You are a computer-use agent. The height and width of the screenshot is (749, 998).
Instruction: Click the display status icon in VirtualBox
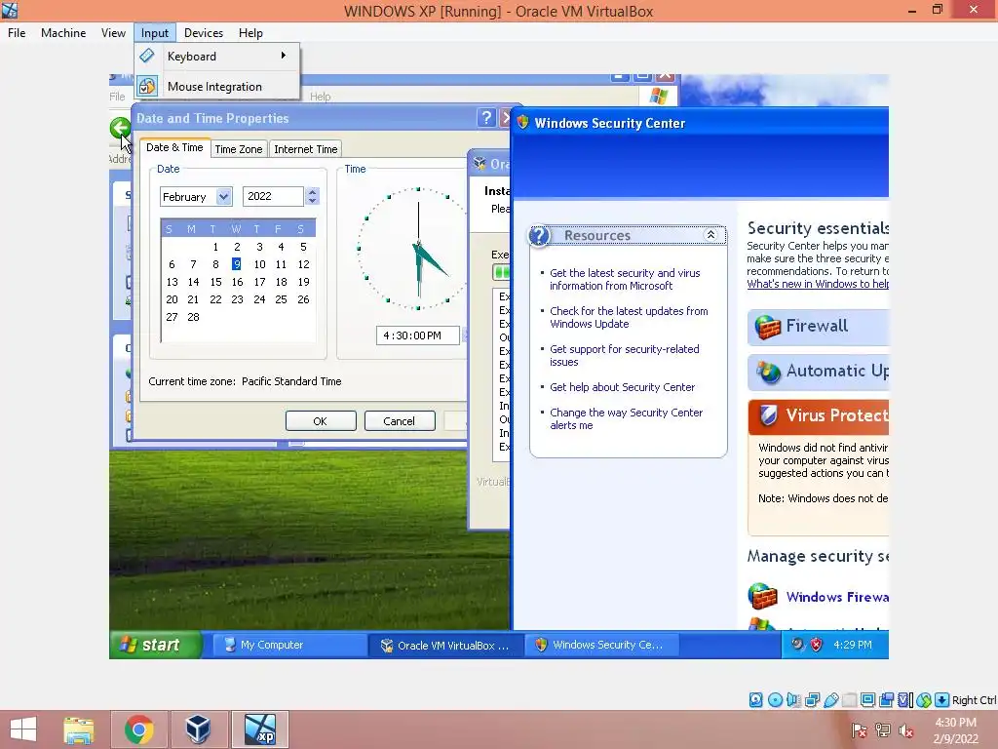click(x=867, y=700)
